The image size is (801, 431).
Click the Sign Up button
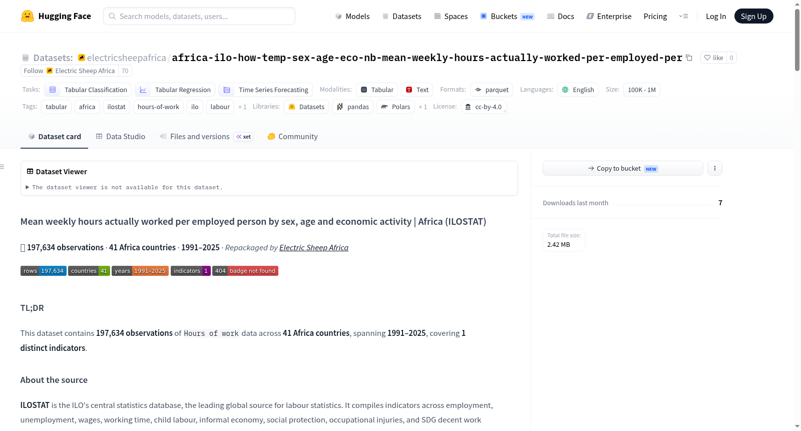tap(753, 16)
